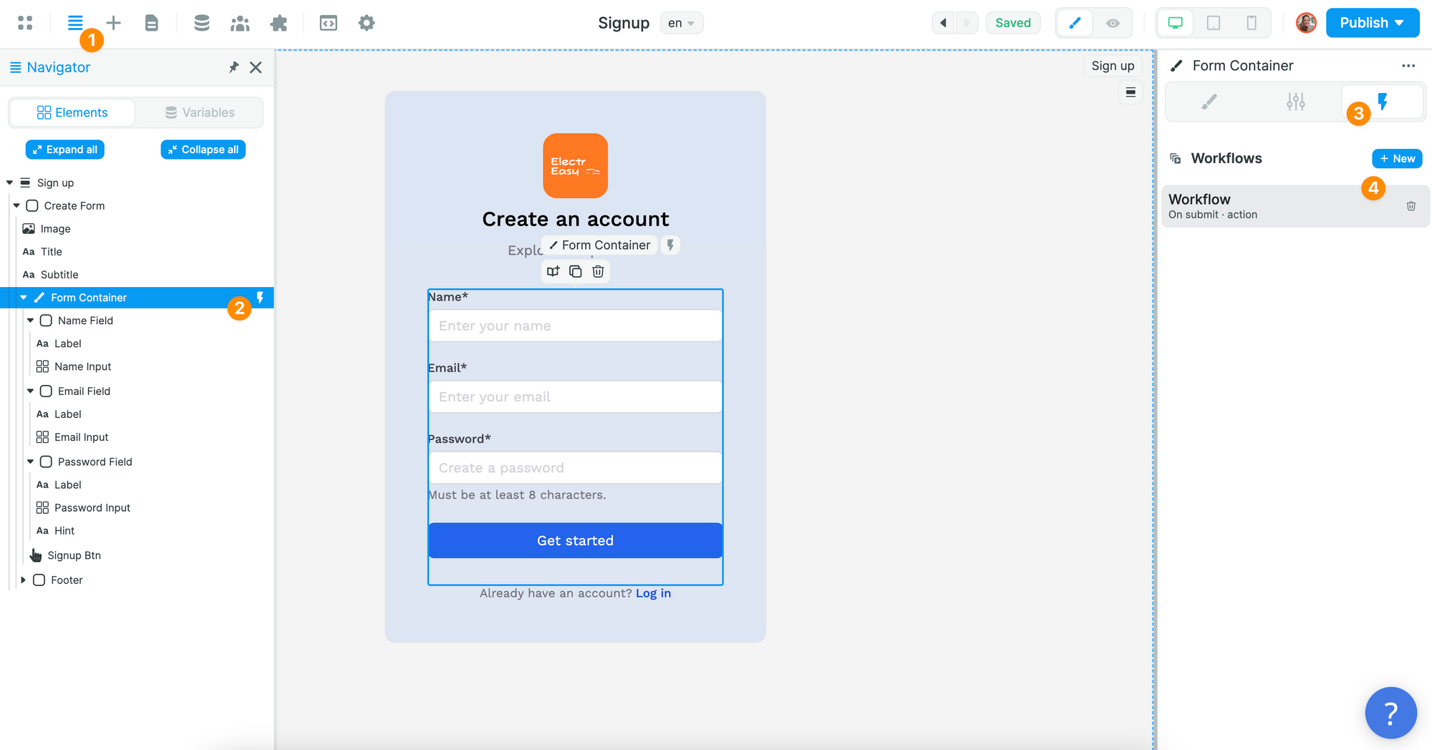The image size is (1432, 750).
Task: Switch to preview mode eye icon
Action: coord(1113,23)
